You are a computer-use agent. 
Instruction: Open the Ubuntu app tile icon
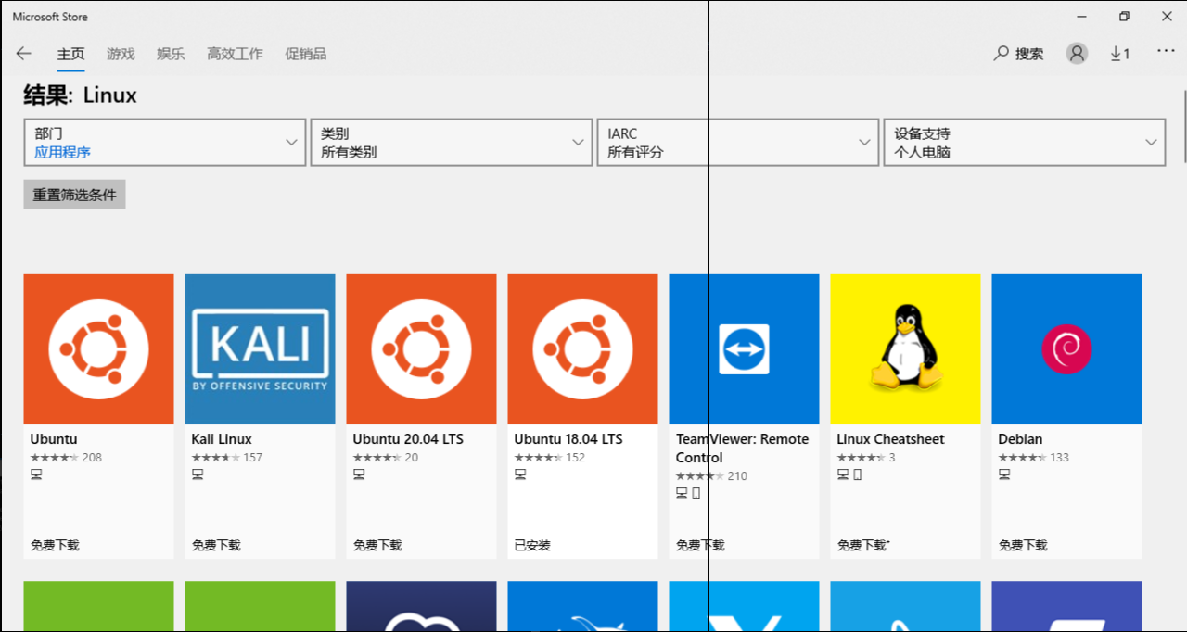pos(98,349)
